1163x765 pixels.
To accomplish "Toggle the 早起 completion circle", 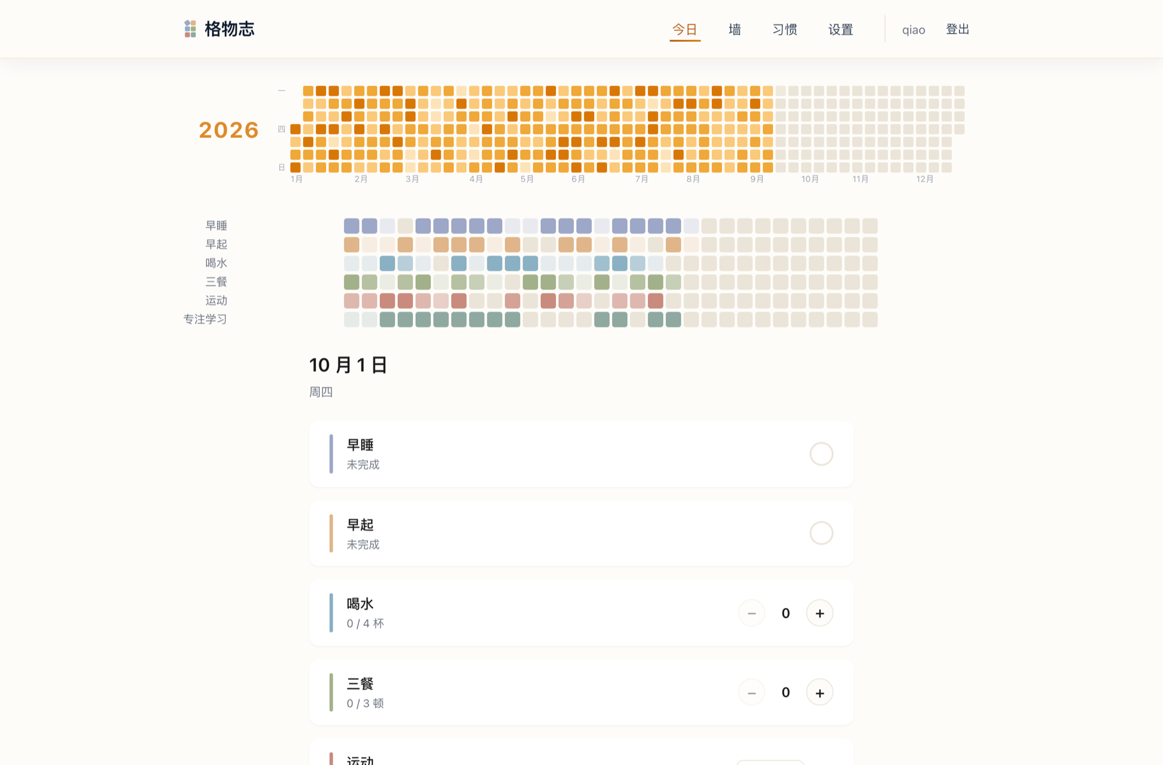I will (x=821, y=533).
